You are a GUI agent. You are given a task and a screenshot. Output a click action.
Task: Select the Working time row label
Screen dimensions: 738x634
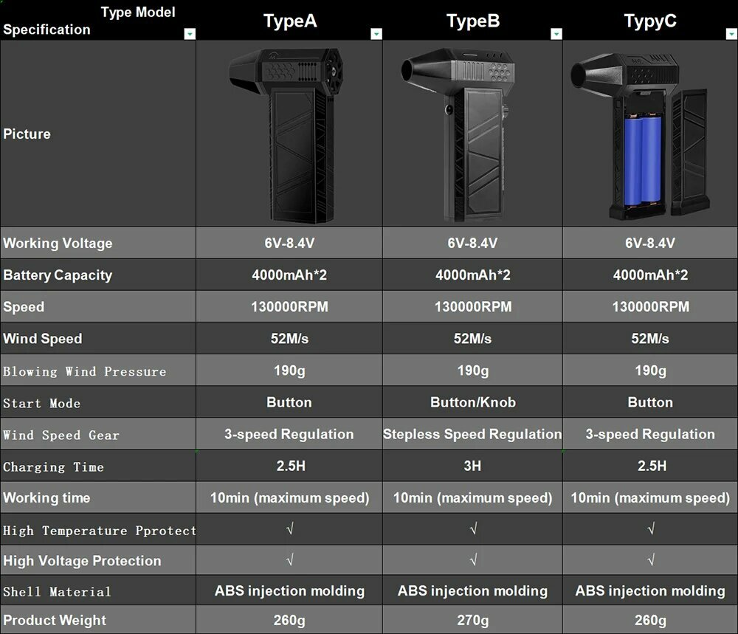tap(46, 497)
